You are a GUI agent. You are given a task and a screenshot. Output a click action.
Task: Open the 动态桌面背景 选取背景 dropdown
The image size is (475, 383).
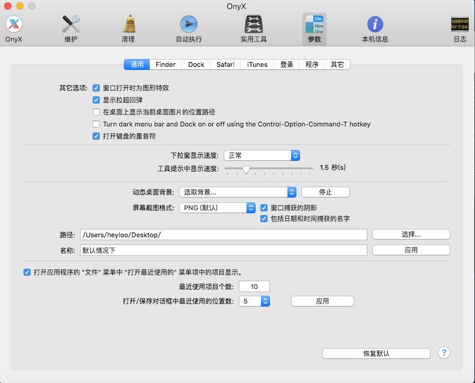point(238,192)
